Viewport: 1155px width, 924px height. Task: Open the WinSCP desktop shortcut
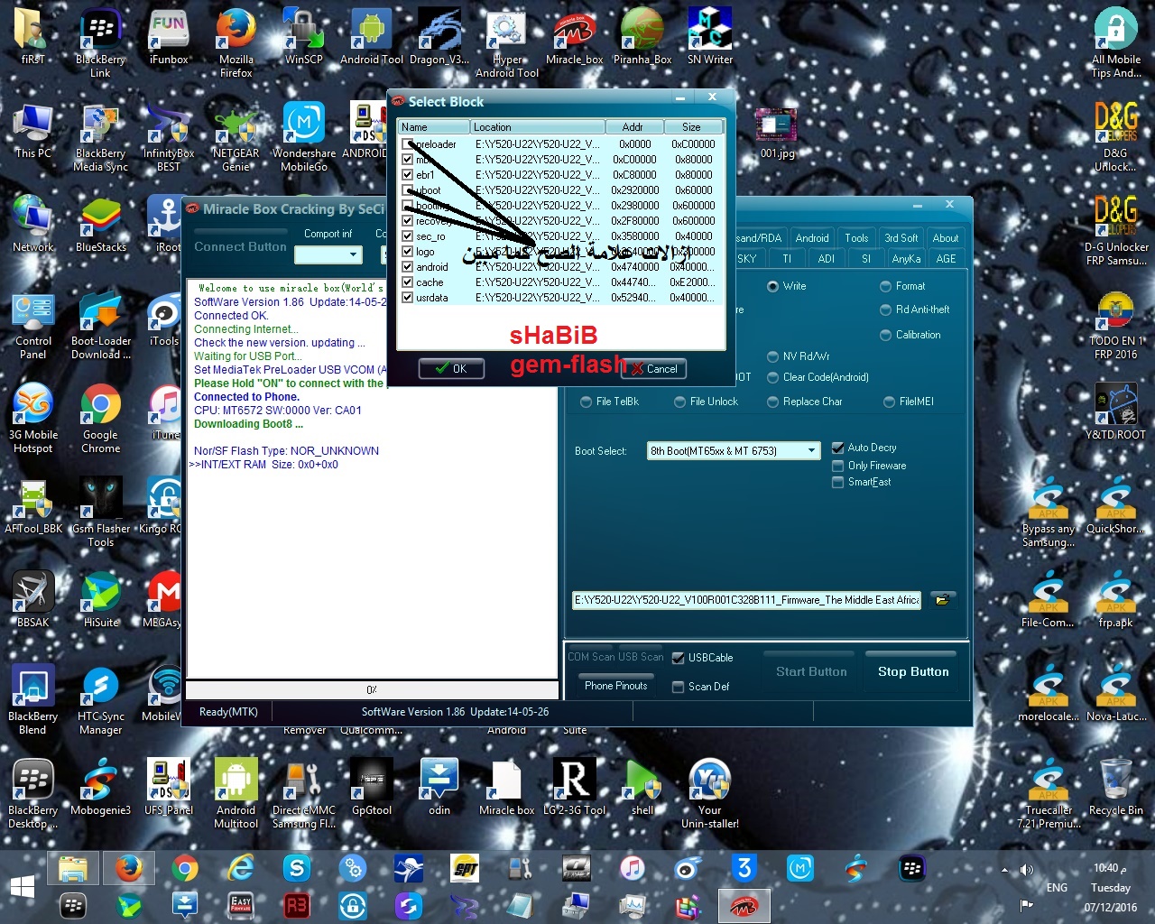pos(304,37)
